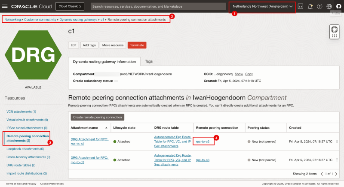Viewport: 344px width, 187px height.
Task: Sort by Attachment name column arrow
Action: 106,128
